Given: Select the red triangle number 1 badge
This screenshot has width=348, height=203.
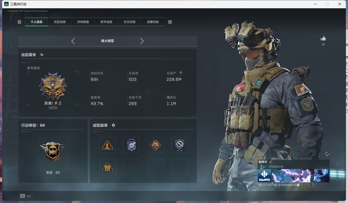Looking at the screenshot, I should click(107, 145).
